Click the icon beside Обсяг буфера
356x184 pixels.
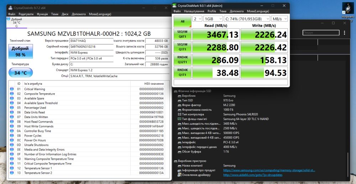point(179,152)
